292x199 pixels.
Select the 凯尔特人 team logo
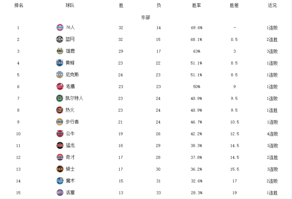(59, 98)
